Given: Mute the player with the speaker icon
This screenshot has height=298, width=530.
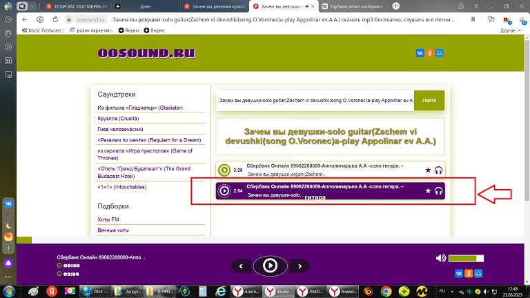Looking at the screenshot, I should coord(440,258).
